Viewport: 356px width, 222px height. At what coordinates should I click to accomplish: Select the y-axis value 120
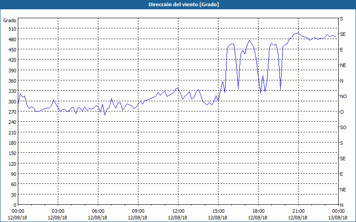tap(13, 163)
